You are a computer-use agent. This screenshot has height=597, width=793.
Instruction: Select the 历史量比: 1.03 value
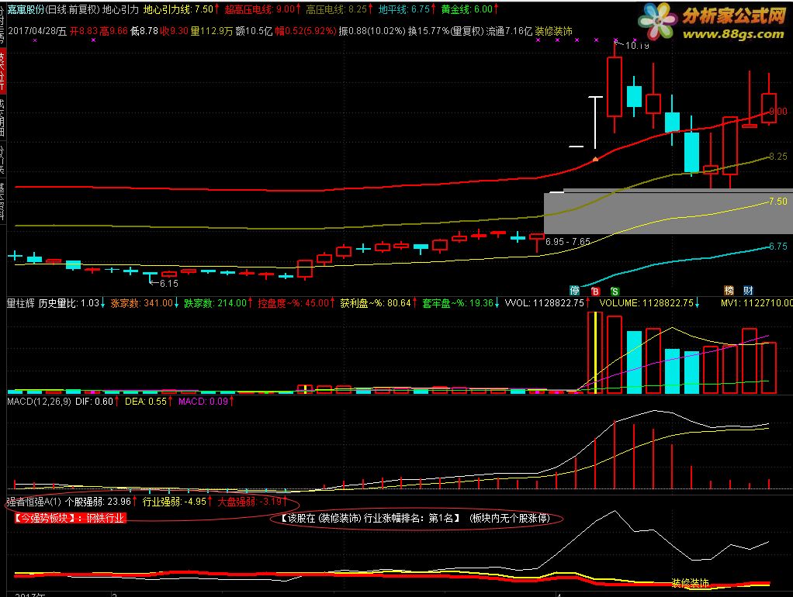(69, 303)
